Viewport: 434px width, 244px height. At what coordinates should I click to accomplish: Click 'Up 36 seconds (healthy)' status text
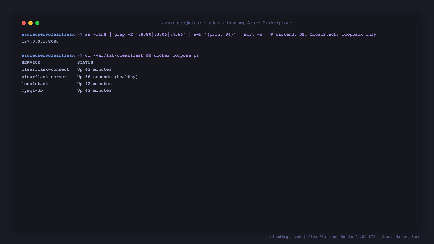pos(107,77)
